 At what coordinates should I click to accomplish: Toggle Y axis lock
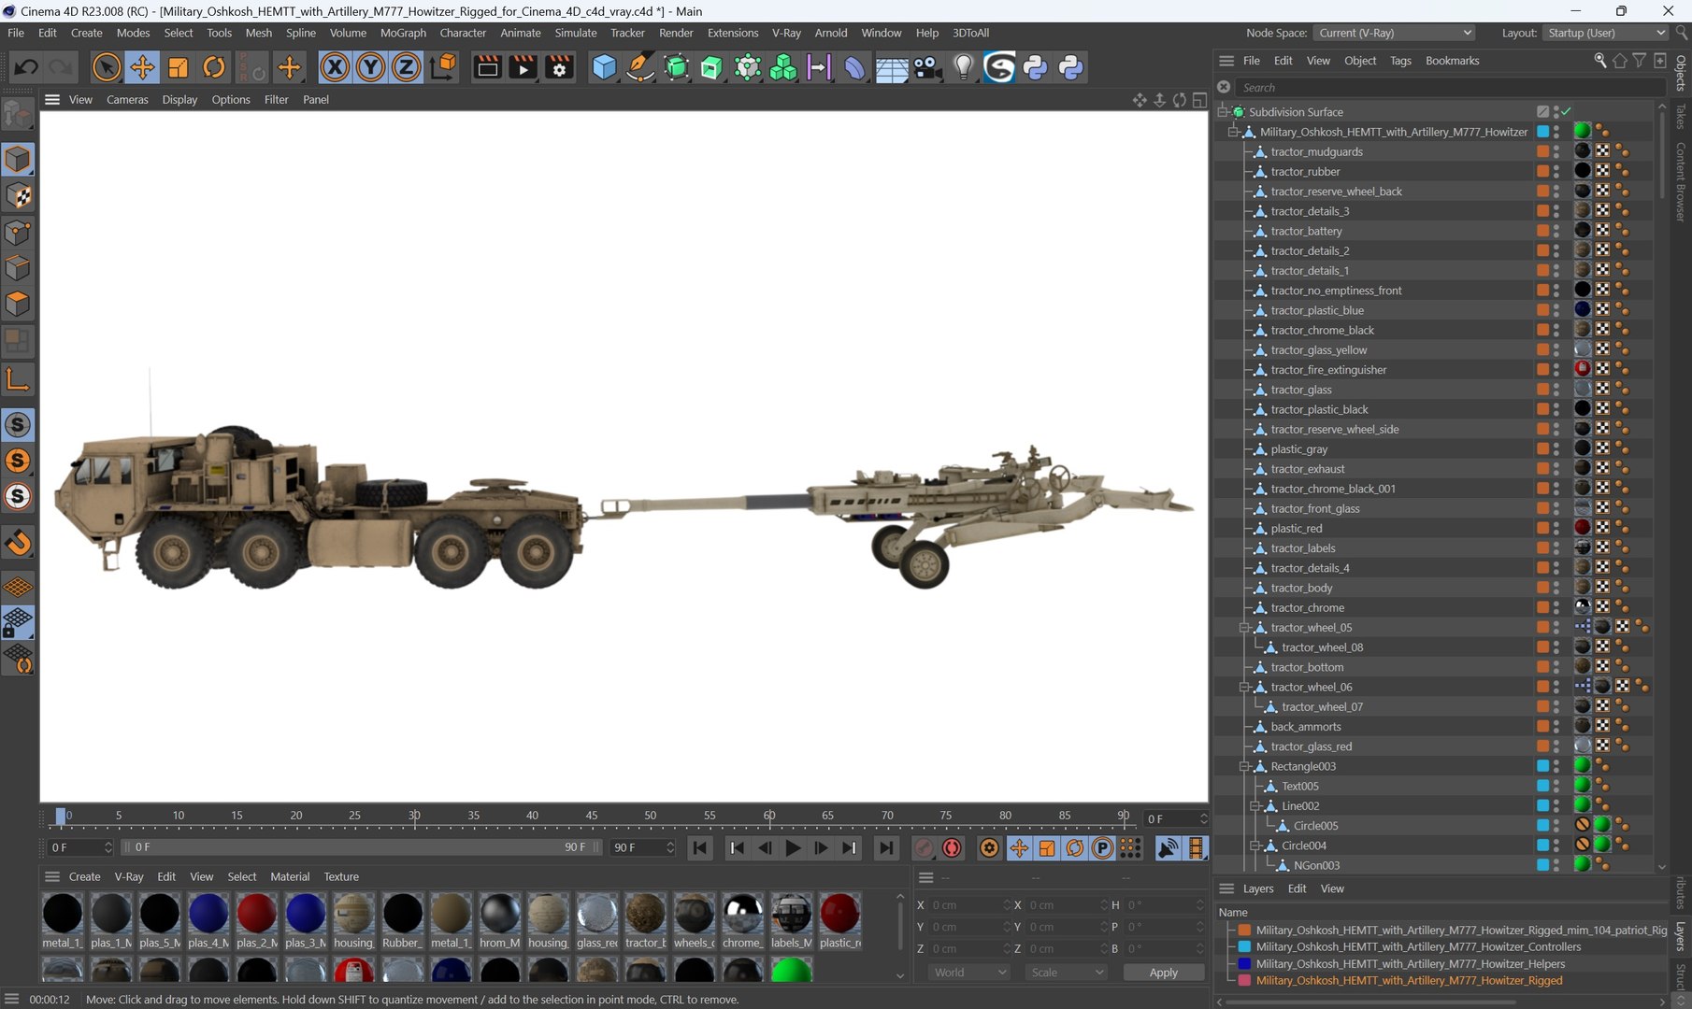tap(370, 67)
